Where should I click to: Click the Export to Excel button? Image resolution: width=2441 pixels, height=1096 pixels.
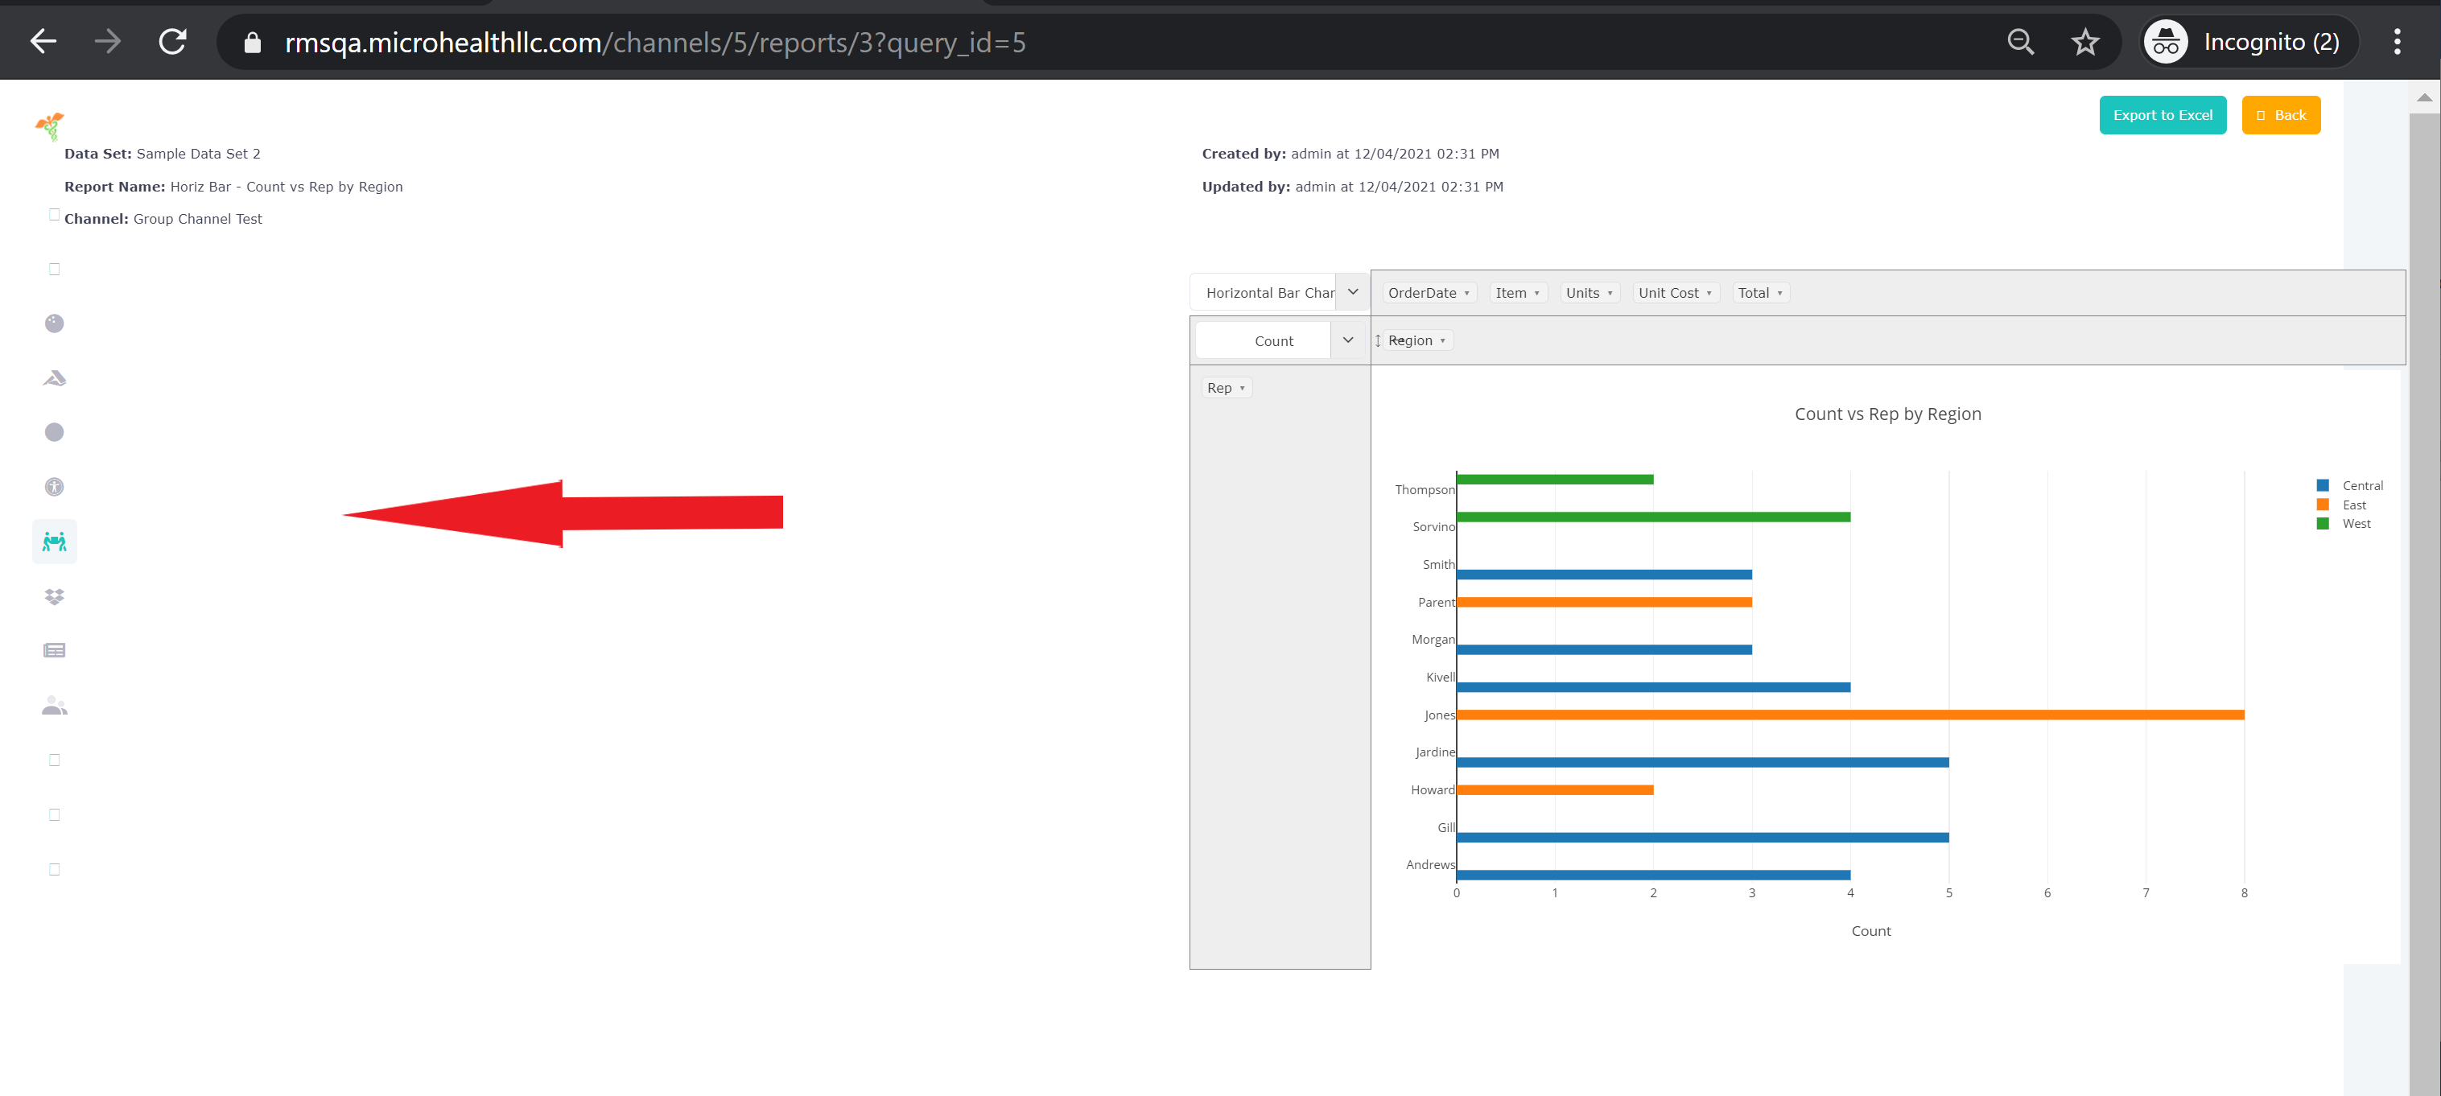2163,114
